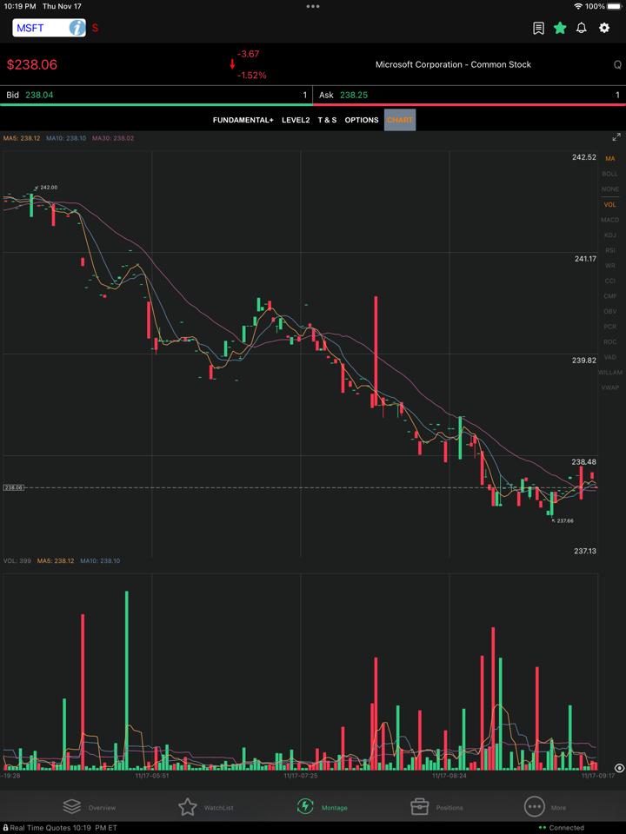Image resolution: width=626 pixels, height=834 pixels.
Task: Edit the MSFT symbol input field
Action: pyautogui.click(x=39, y=28)
